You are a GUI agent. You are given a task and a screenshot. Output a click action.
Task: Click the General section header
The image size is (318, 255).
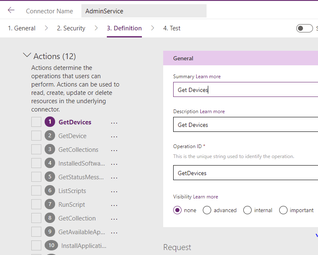point(240,58)
